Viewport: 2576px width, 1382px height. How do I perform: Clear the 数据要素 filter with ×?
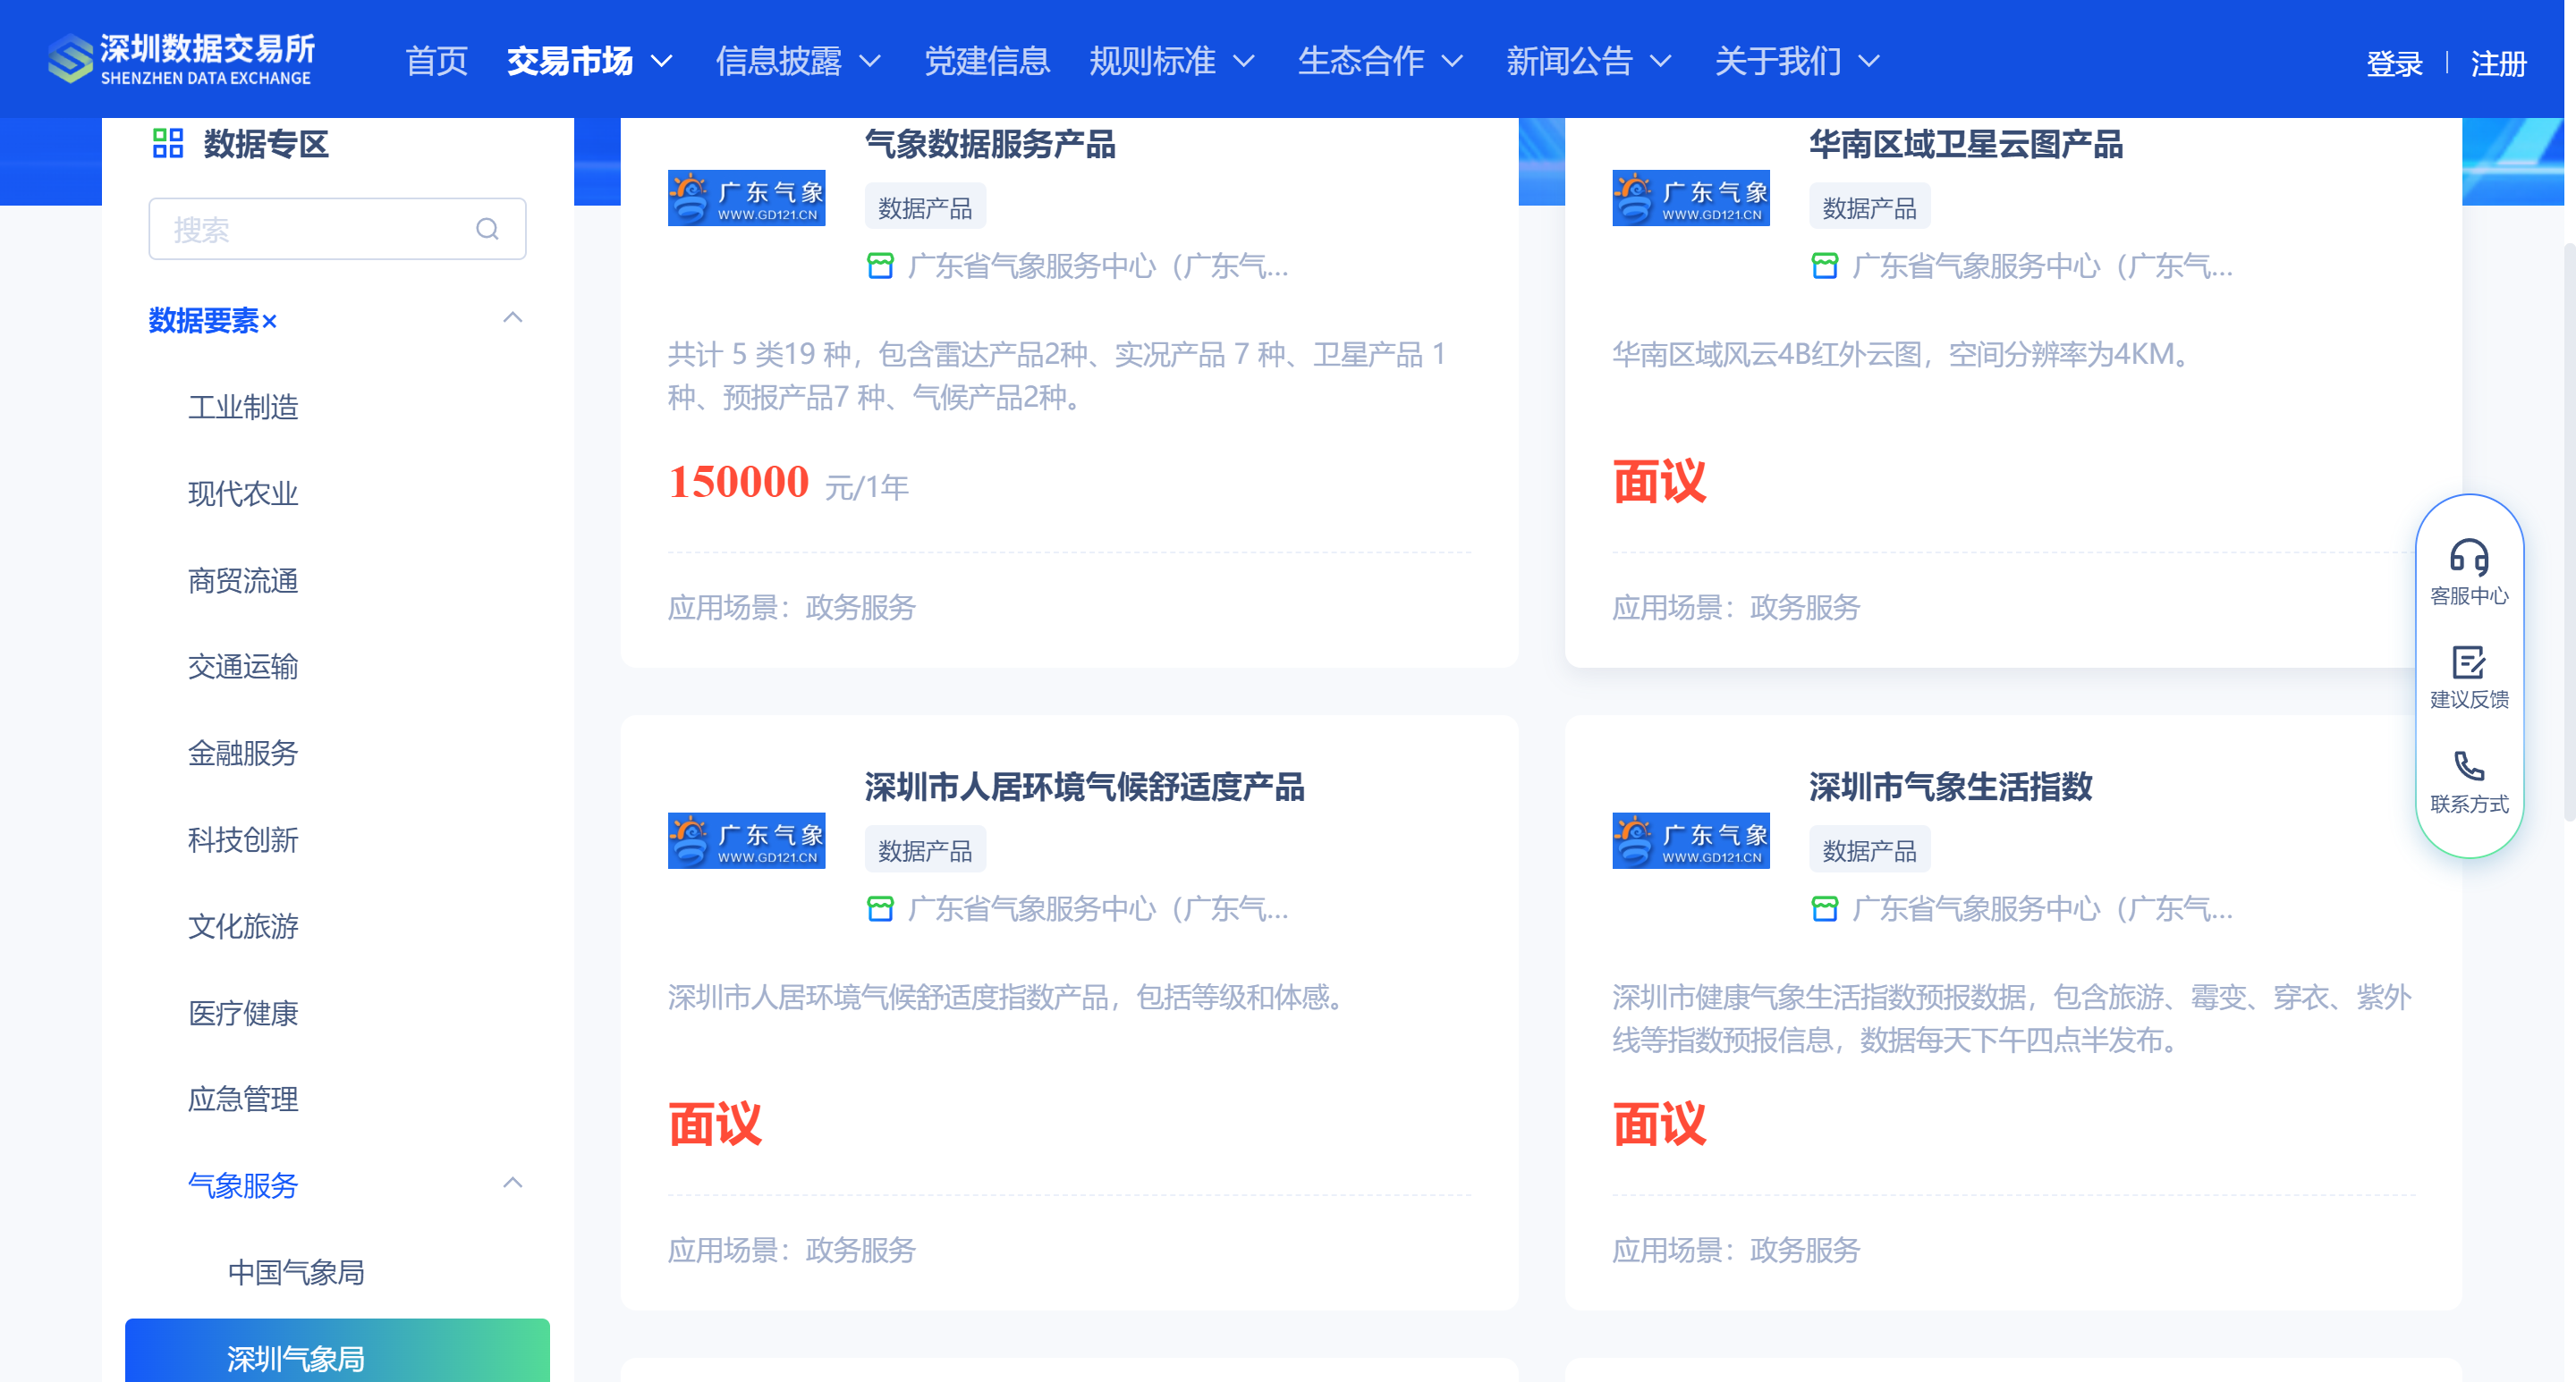point(269,322)
